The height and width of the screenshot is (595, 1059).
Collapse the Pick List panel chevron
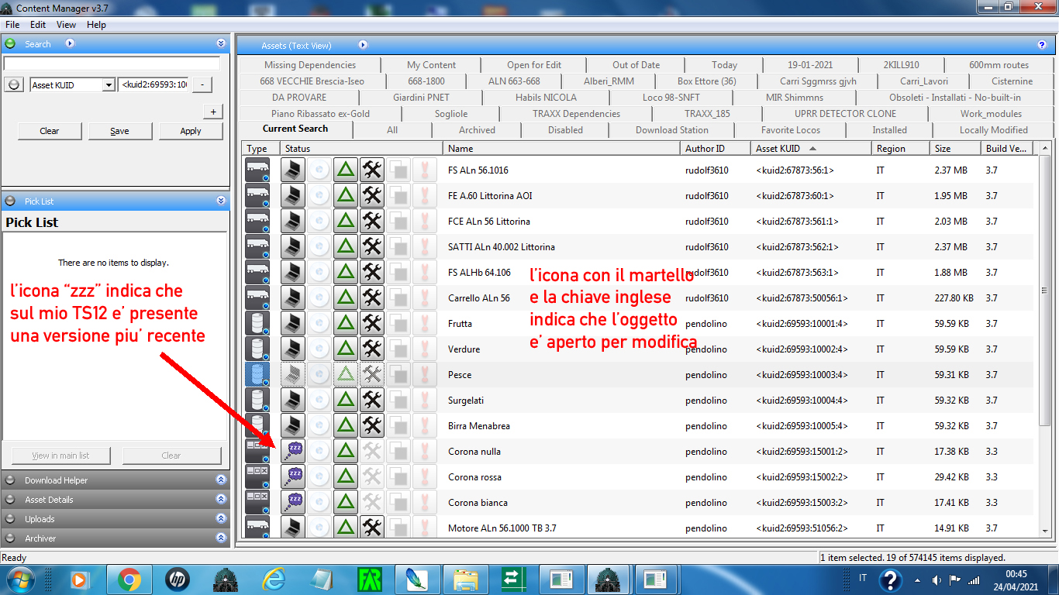[x=221, y=201]
